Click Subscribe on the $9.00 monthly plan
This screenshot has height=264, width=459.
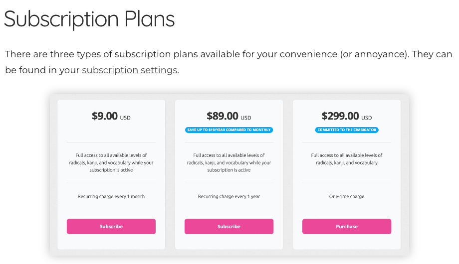click(111, 226)
